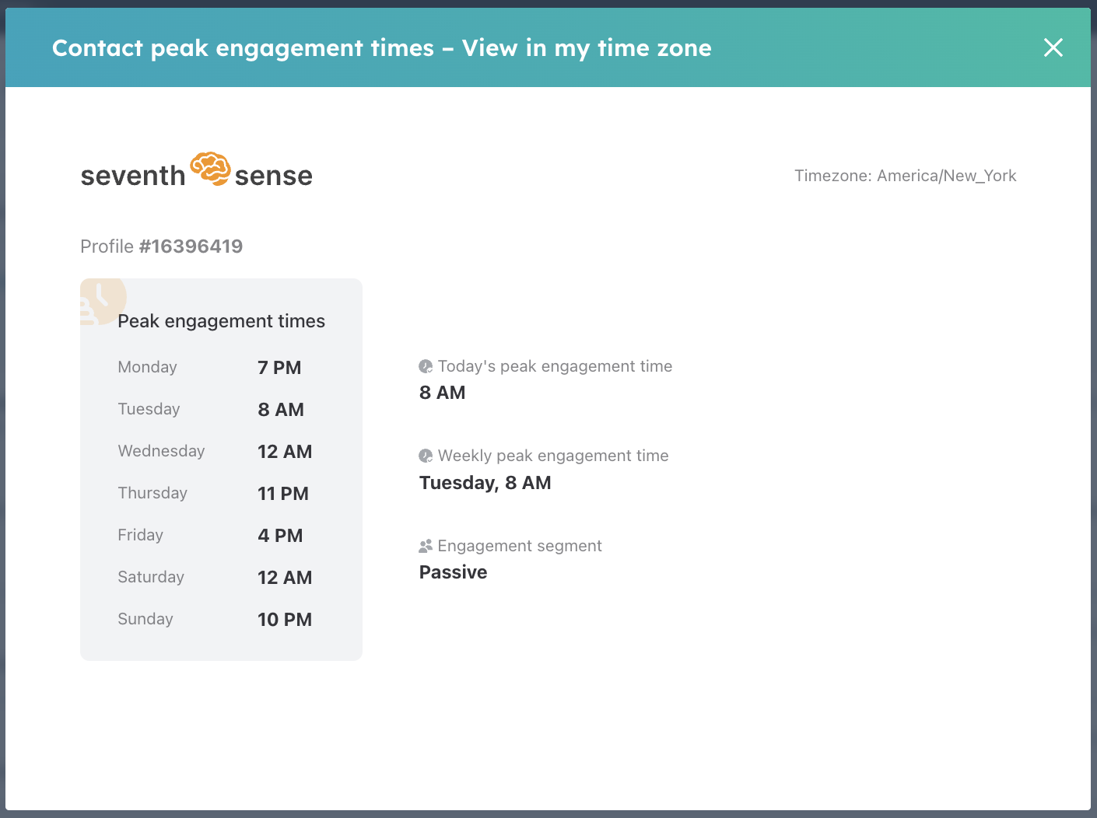Screen dimensions: 1097x818
Task: Click the 'Passive' segment value
Action: [x=453, y=572]
